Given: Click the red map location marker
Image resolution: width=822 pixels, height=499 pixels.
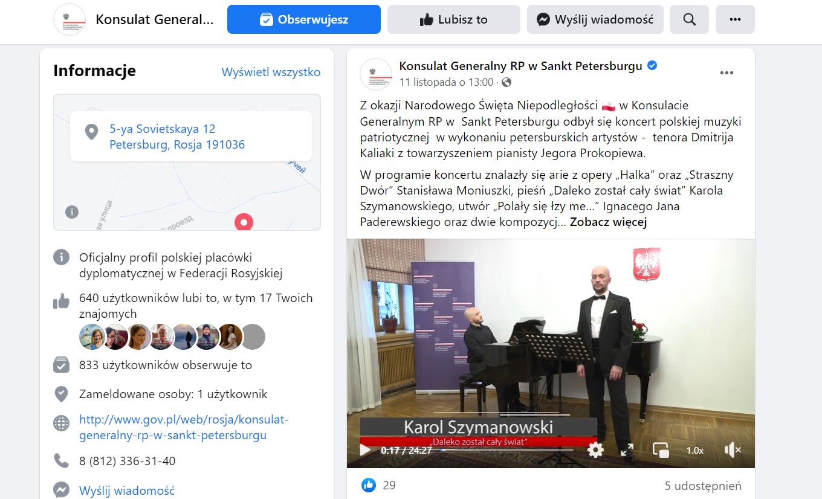Looking at the screenshot, I should point(244,222).
